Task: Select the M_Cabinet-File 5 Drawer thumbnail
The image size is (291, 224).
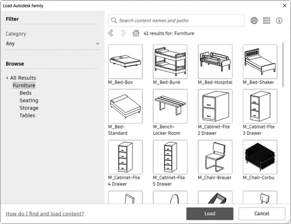Action: tap(170, 157)
